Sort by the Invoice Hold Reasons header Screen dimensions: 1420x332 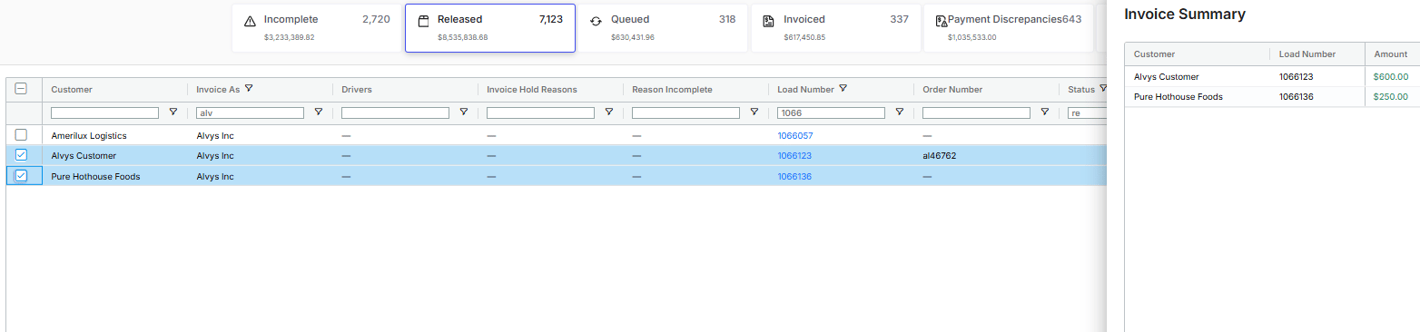point(532,89)
